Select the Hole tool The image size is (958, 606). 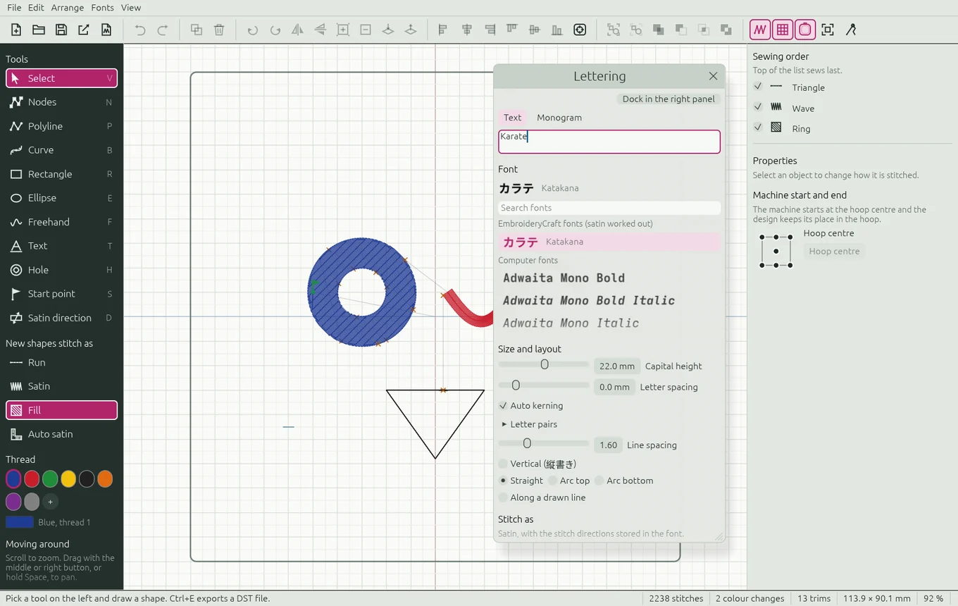coord(61,270)
